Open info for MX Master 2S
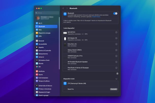 116,38
